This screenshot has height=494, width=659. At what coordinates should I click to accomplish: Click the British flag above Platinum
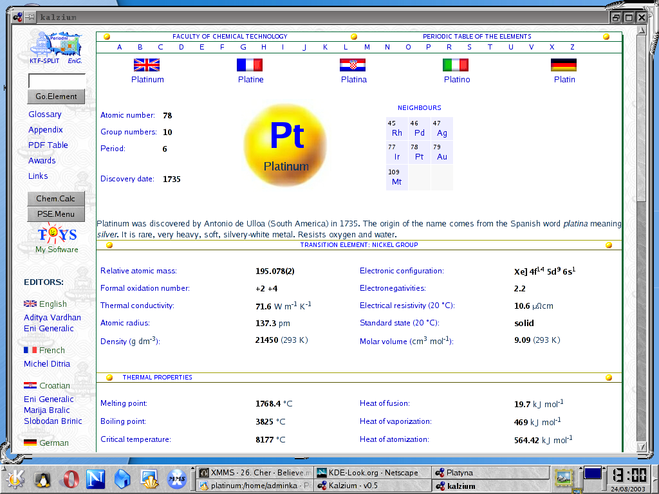[147, 65]
